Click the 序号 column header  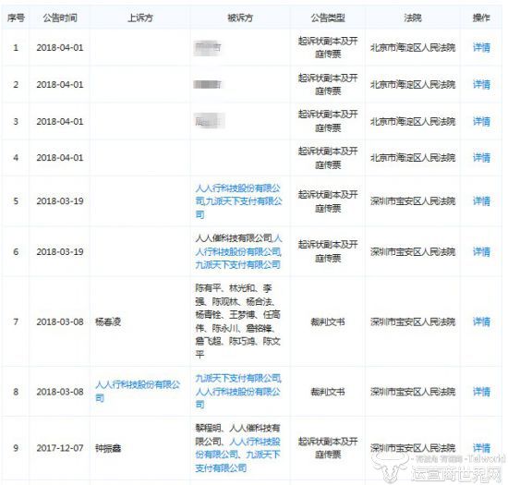pyautogui.click(x=16, y=18)
